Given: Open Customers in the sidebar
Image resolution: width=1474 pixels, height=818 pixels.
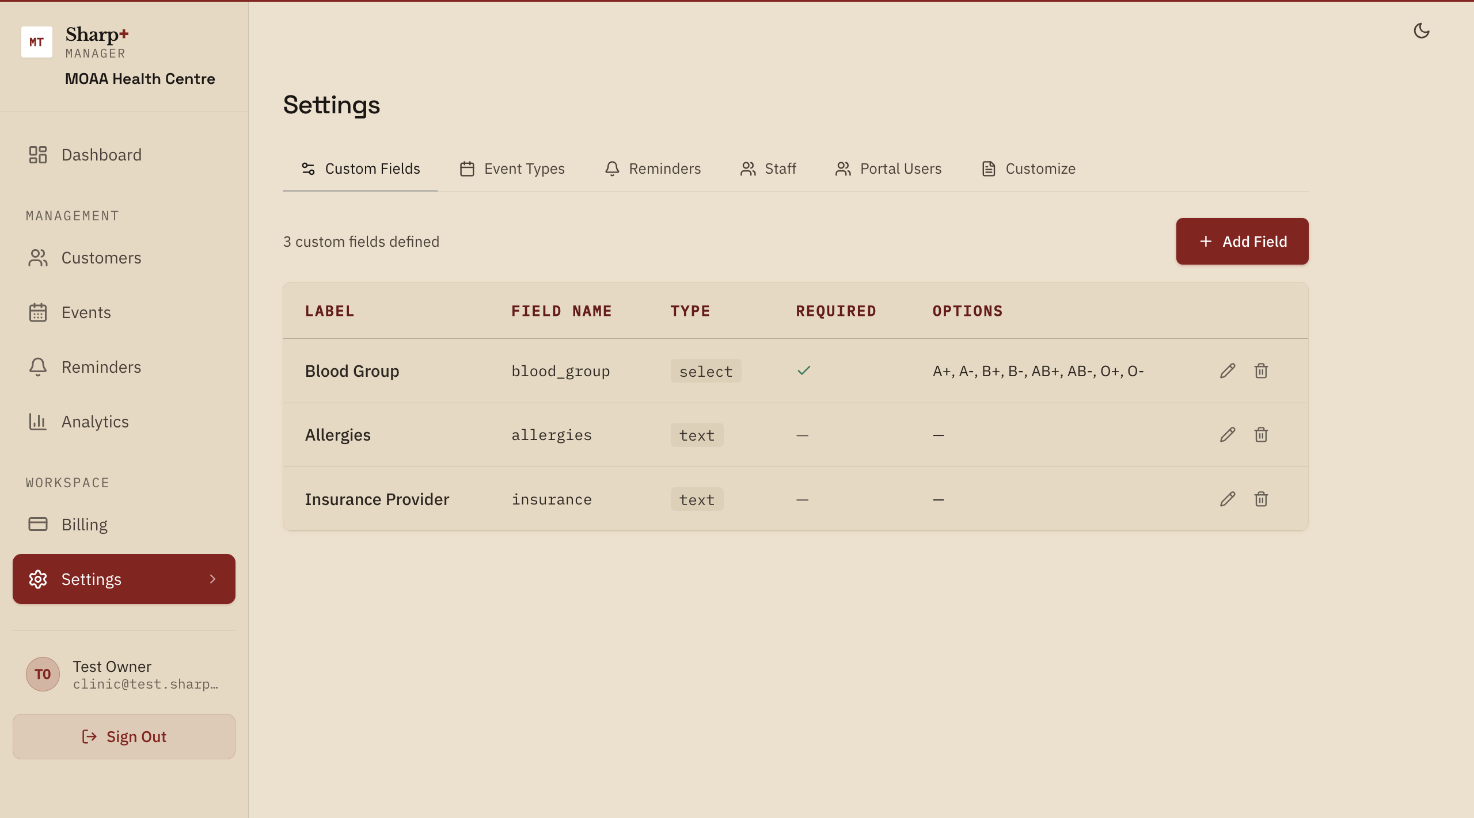Looking at the screenshot, I should click(101, 258).
